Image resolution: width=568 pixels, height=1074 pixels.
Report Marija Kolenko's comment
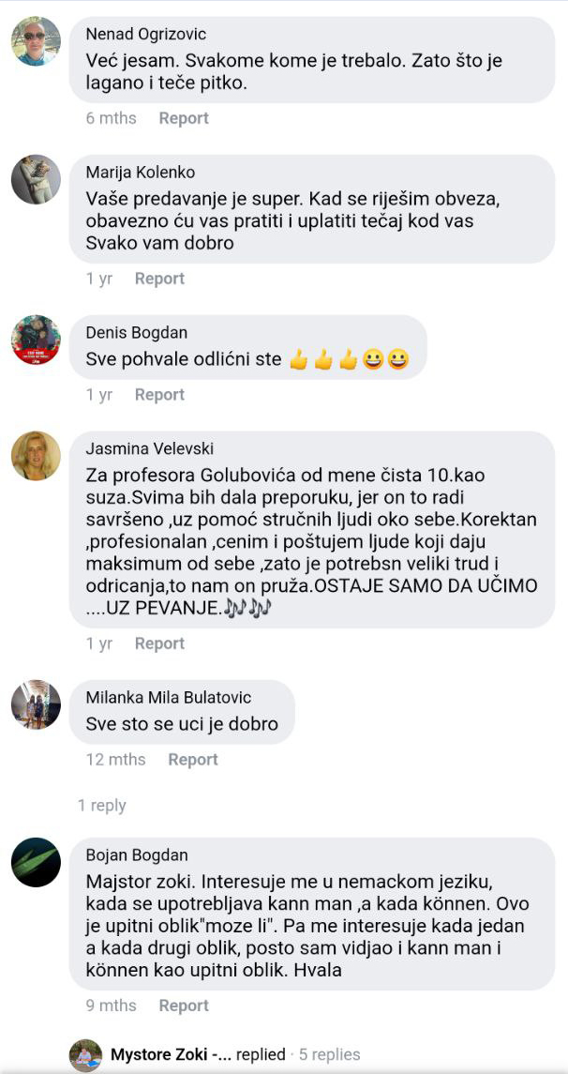(x=159, y=279)
